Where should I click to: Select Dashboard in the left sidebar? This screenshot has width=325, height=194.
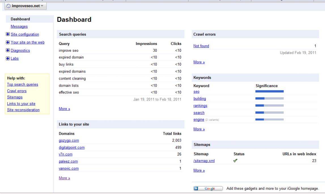point(20,19)
